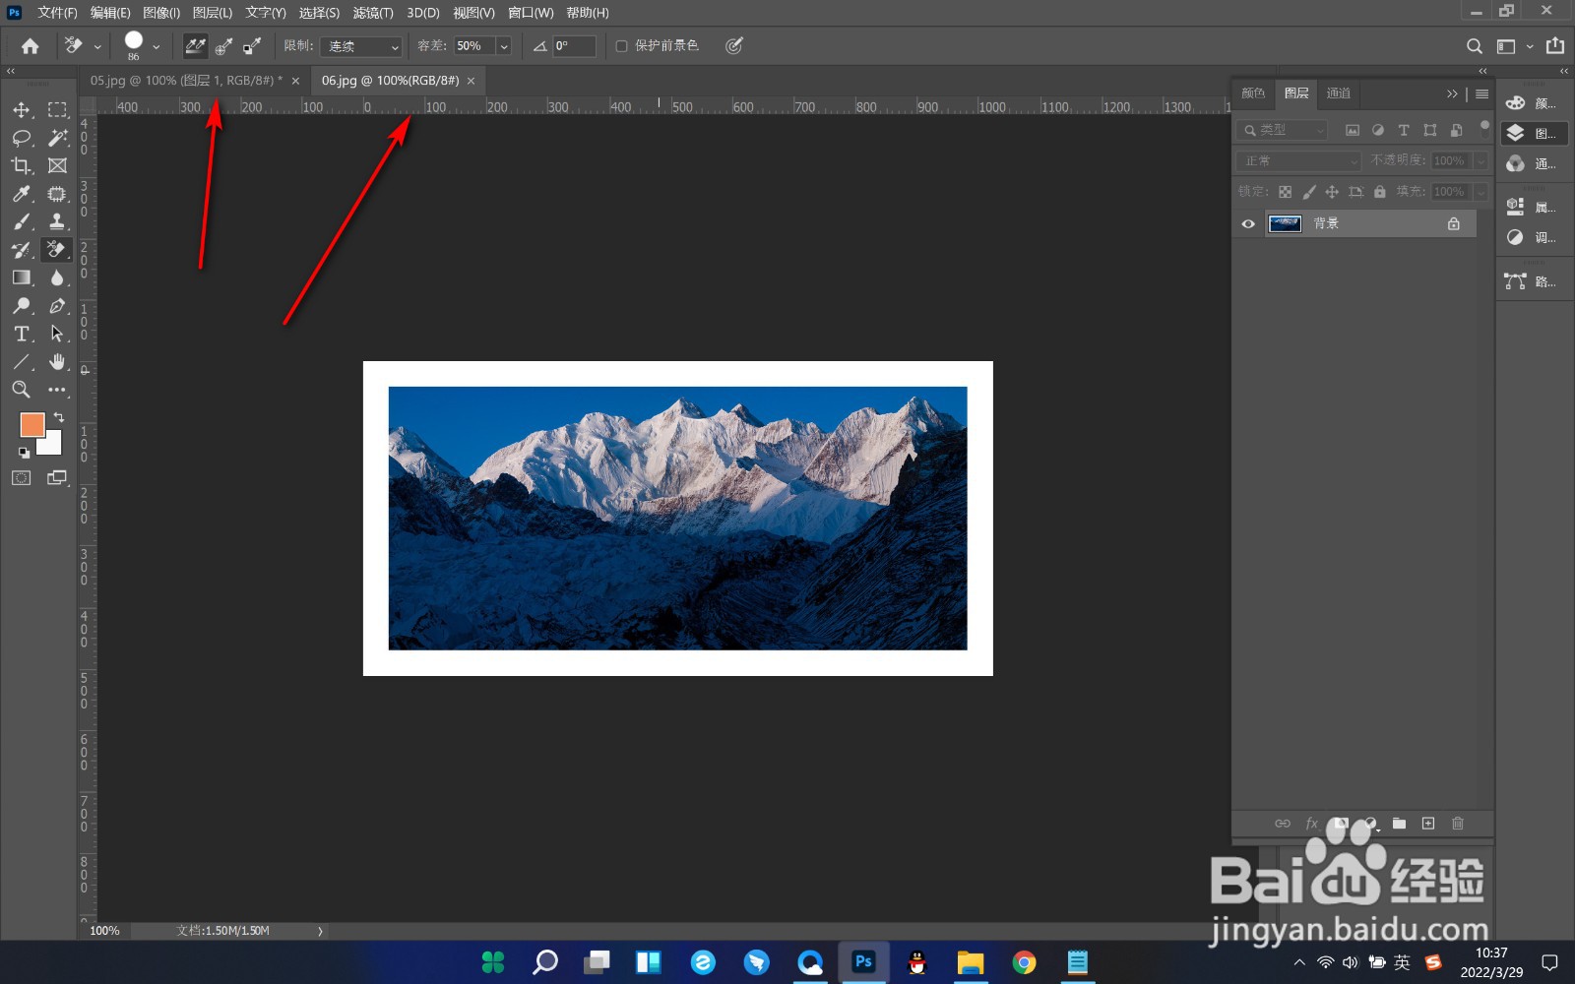Image resolution: width=1575 pixels, height=984 pixels.
Task: Select the Eyedropper tool
Action: (22, 194)
